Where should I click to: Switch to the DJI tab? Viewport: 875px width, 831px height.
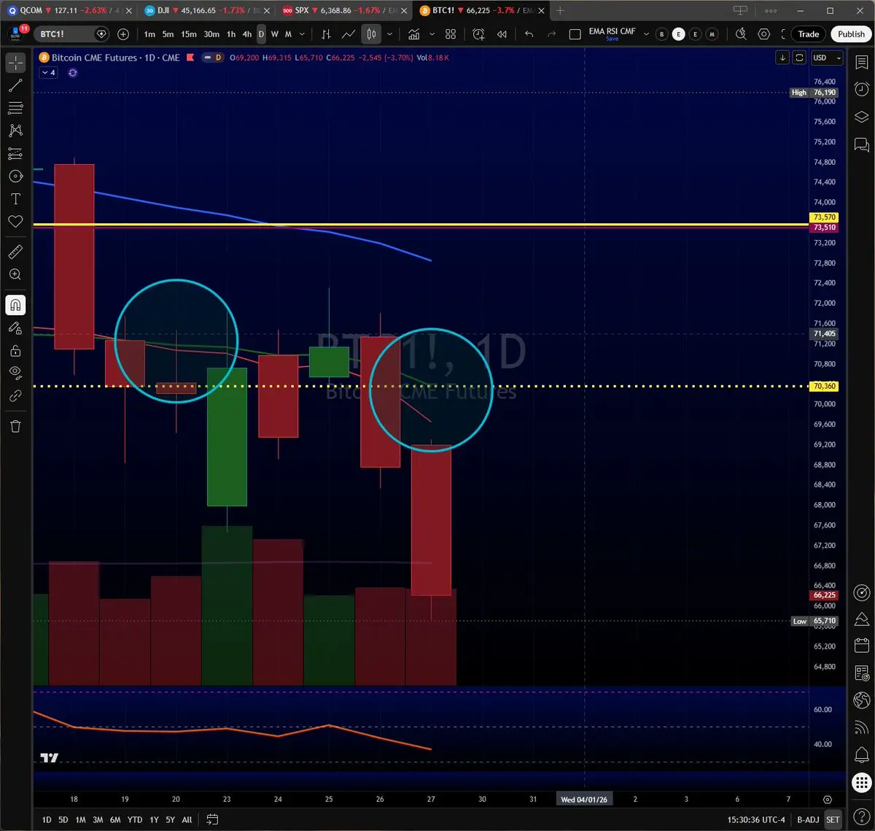click(206, 11)
